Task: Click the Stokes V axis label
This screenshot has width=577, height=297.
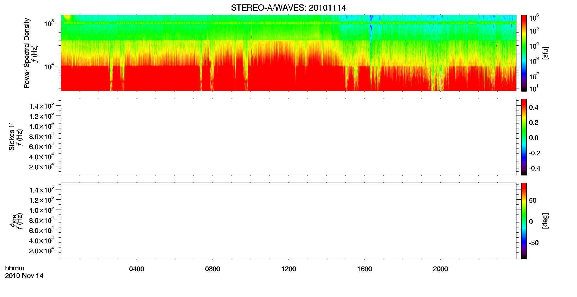Action: click(x=12, y=137)
